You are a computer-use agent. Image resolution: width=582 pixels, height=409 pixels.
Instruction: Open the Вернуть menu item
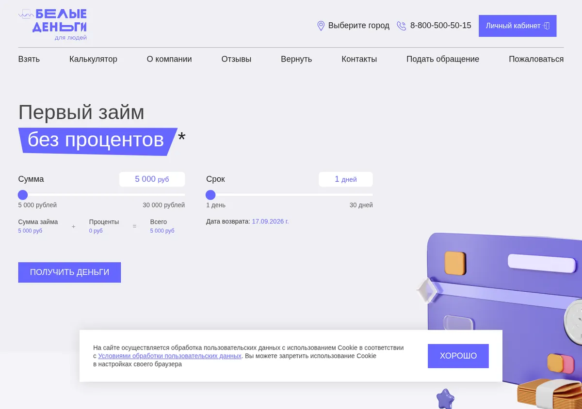pos(296,59)
